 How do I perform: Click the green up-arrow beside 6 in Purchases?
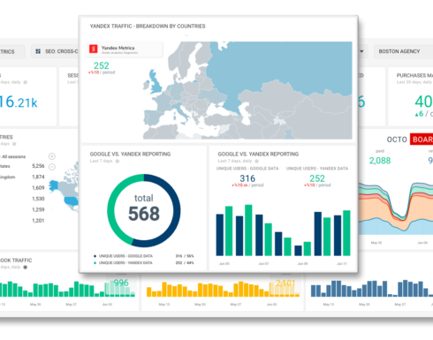(x=416, y=115)
